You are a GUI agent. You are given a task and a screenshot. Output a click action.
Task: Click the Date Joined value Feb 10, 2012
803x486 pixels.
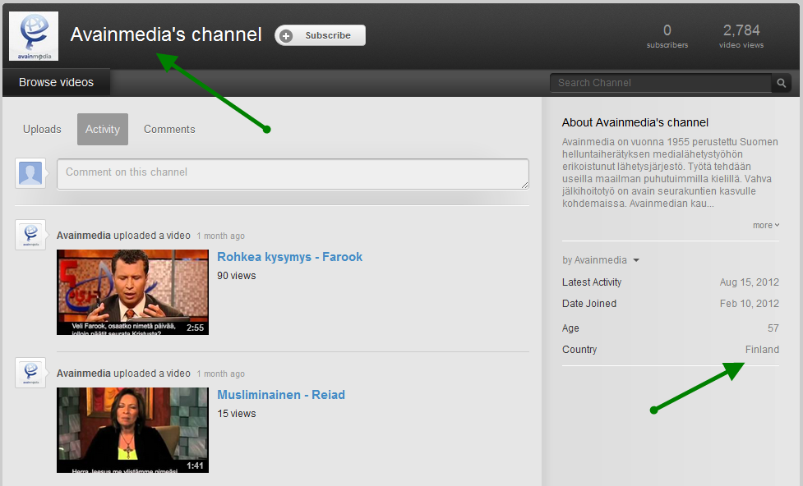(750, 304)
